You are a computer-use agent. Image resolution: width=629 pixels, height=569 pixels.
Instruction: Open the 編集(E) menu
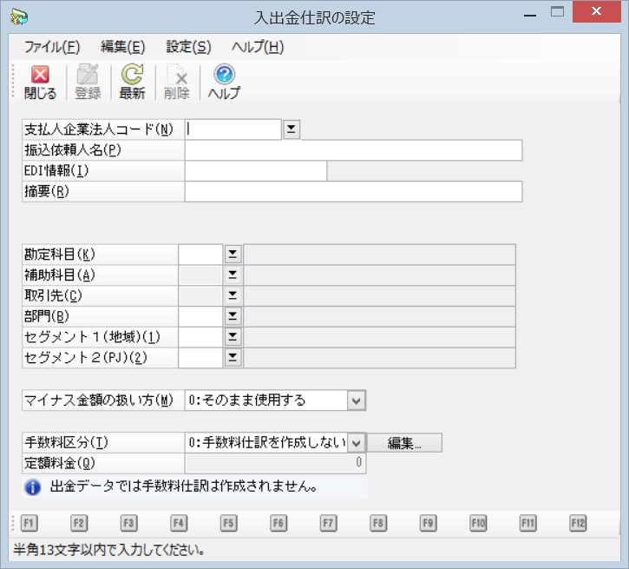coord(122,47)
